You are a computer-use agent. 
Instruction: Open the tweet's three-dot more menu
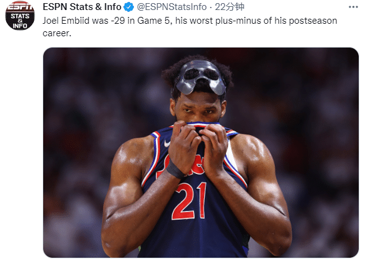[x=353, y=8]
